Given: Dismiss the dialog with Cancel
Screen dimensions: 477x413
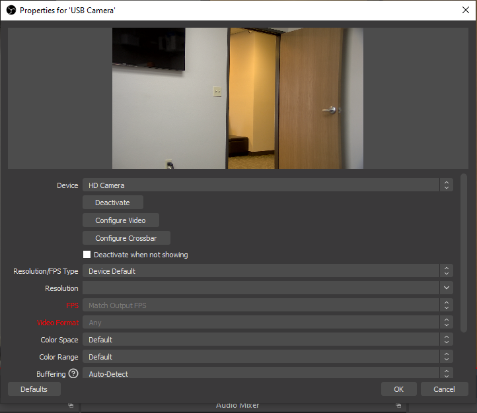Looking at the screenshot, I should (444, 389).
